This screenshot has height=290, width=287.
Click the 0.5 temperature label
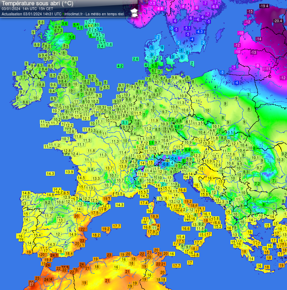(x=230, y=133)
